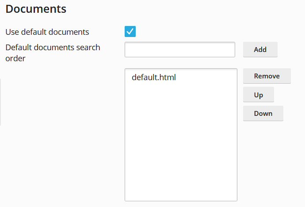
Task: Move the selected document Up
Action: [258, 95]
